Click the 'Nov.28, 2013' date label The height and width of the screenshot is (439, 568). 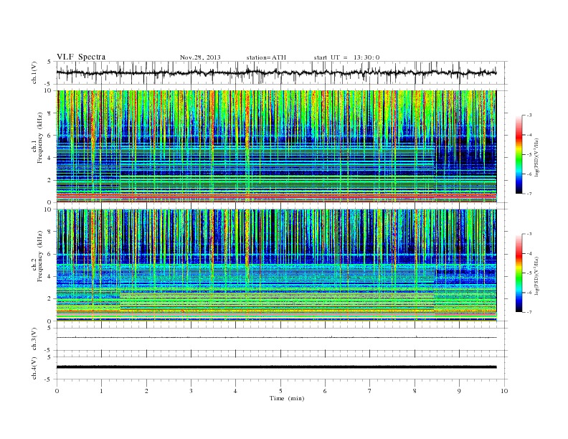click(x=200, y=57)
